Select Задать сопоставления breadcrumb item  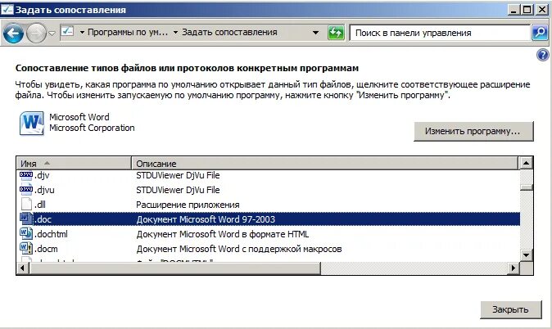[x=229, y=33]
